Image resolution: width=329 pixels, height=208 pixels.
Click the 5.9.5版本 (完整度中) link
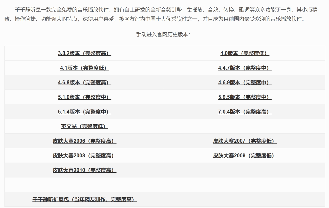coord(245,97)
